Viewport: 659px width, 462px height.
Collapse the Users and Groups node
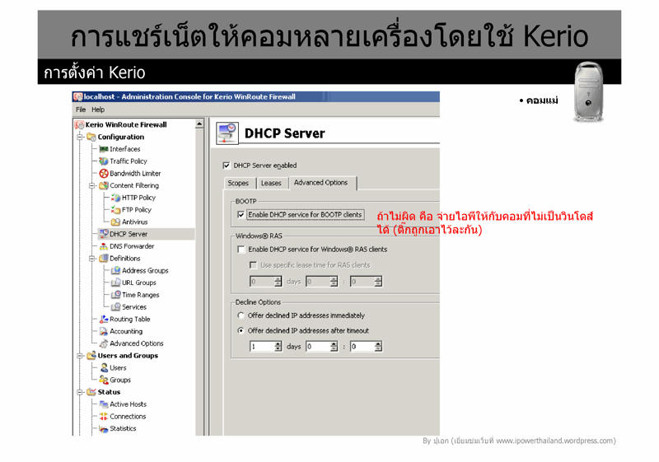pyautogui.click(x=80, y=356)
